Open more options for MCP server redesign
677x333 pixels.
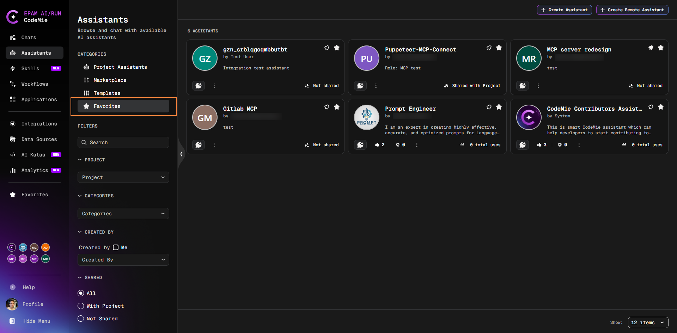pyautogui.click(x=538, y=86)
